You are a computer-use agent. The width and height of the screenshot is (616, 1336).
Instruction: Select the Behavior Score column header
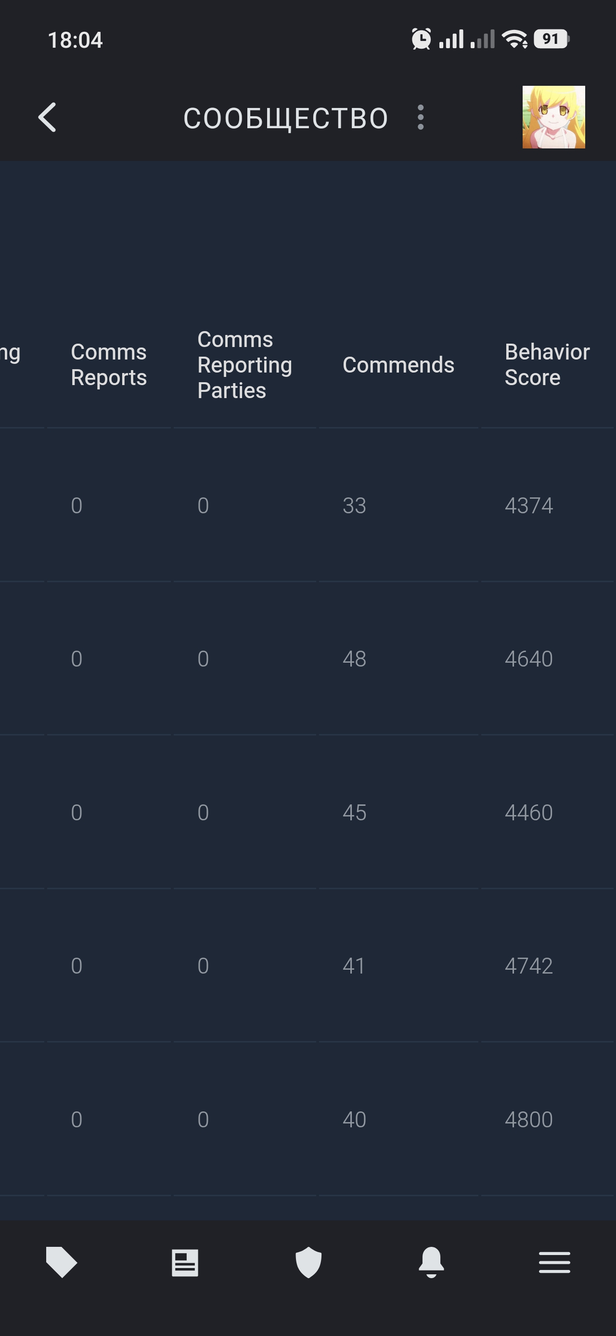click(x=547, y=364)
